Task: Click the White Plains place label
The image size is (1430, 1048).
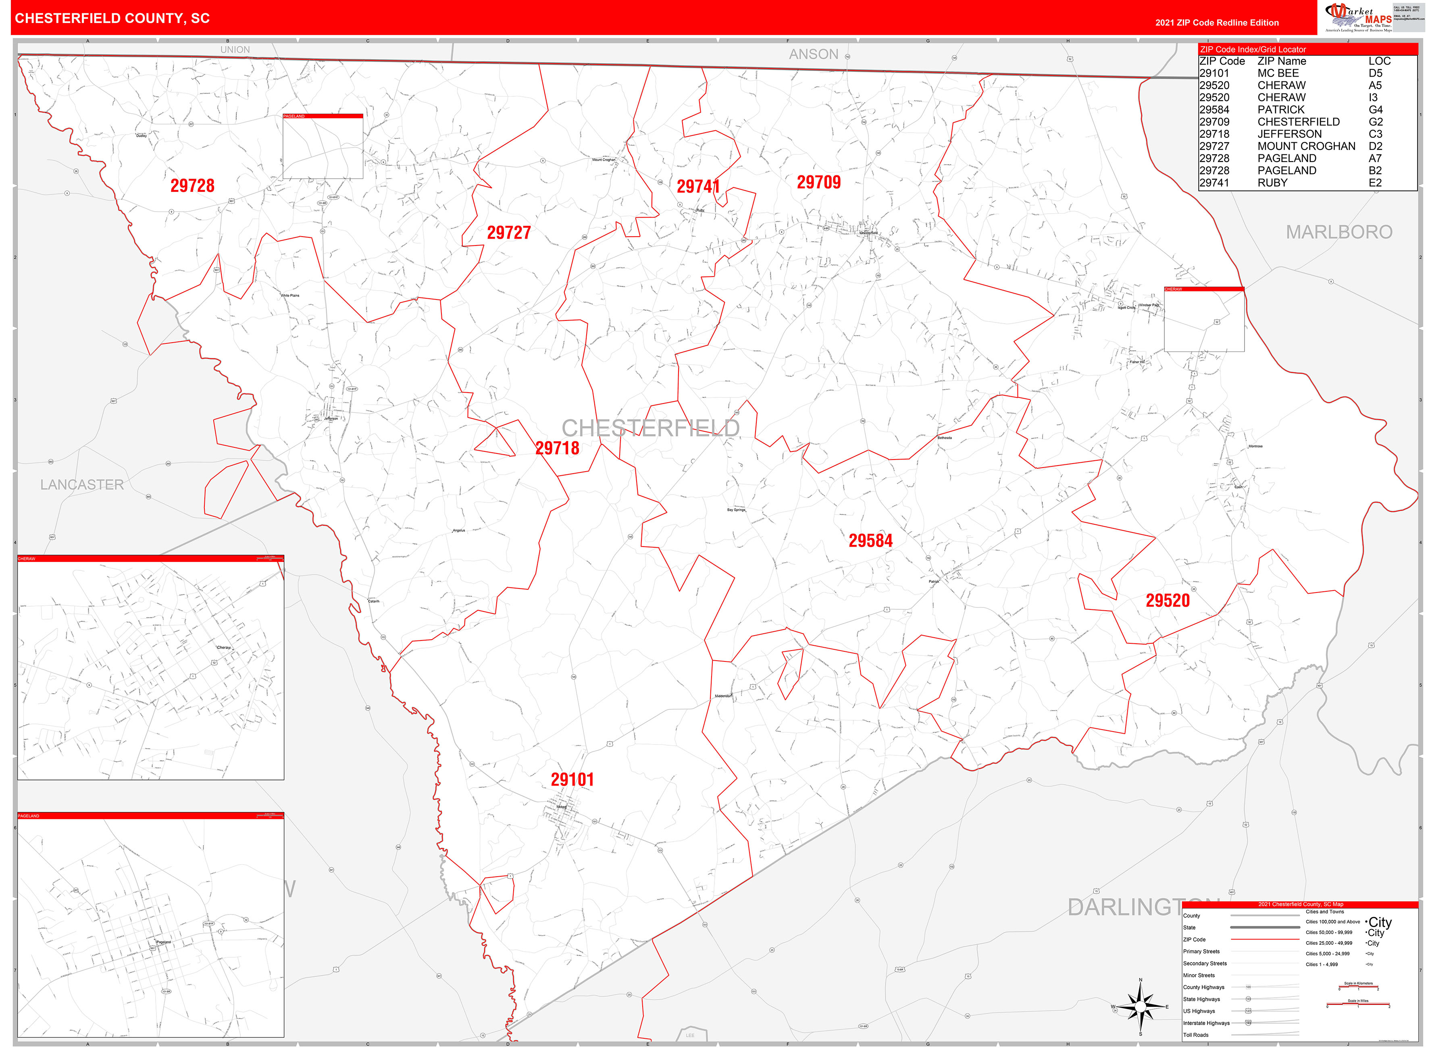Action: tap(290, 295)
